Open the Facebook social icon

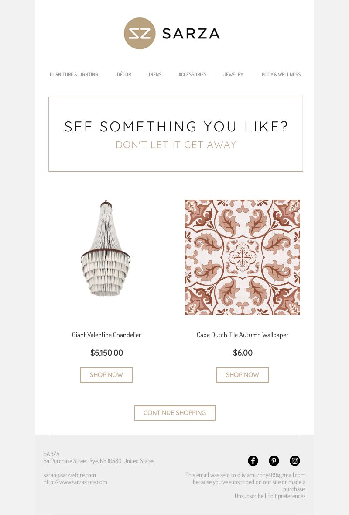point(253,461)
